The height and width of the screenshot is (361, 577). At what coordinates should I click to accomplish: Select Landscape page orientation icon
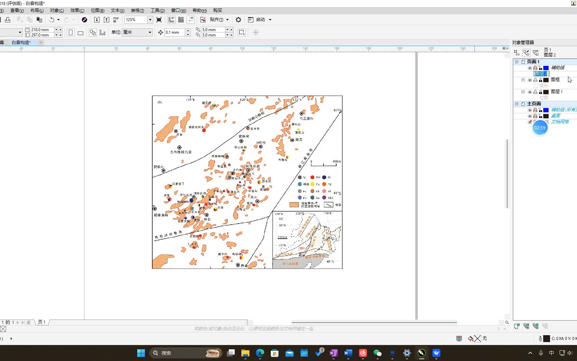(x=80, y=32)
